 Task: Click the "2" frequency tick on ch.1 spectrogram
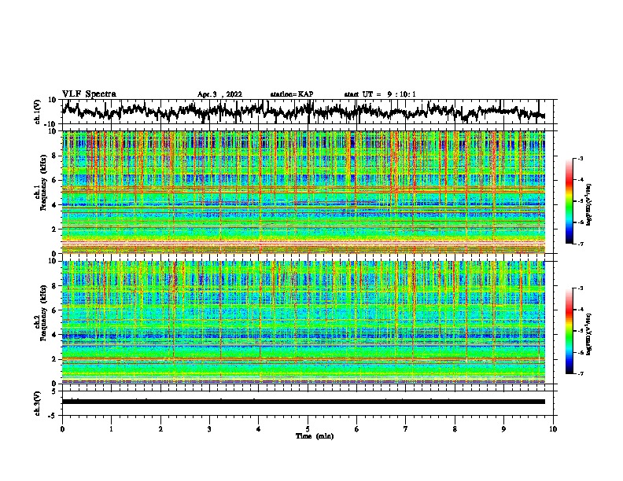coord(54,229)
